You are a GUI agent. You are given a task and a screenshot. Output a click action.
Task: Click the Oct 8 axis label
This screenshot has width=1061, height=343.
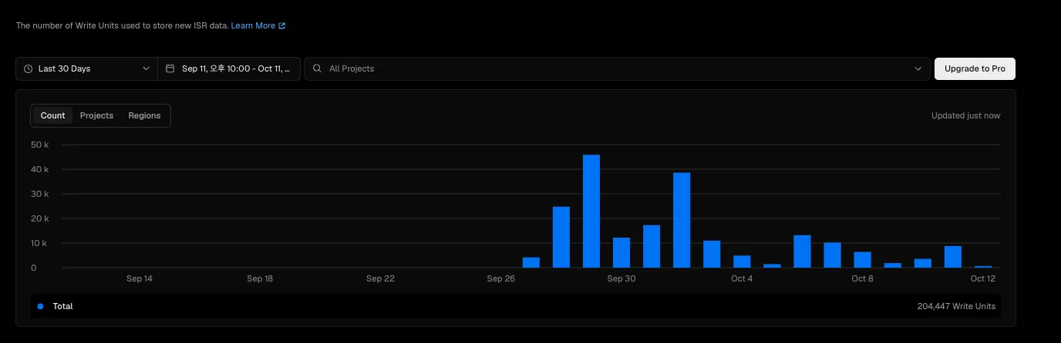[x=862, y=278]
